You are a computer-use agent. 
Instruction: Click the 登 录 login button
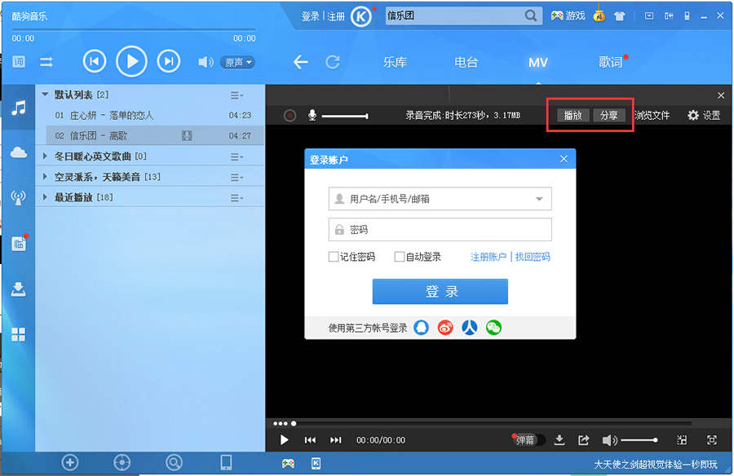coord(440,291)
